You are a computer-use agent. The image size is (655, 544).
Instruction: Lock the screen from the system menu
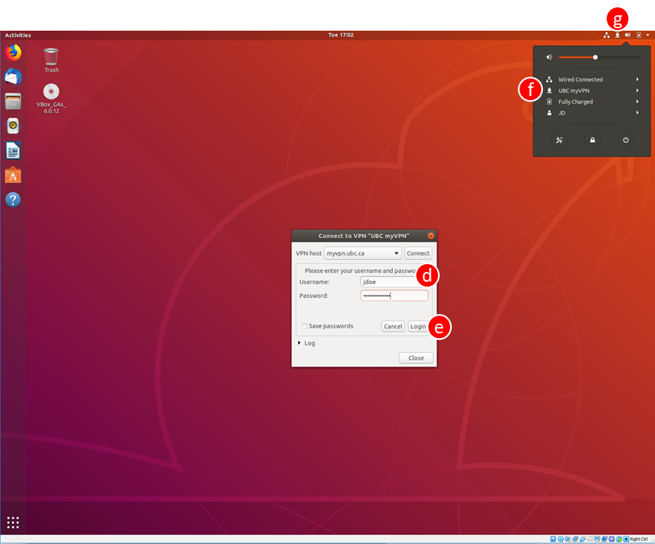[592, 140]
